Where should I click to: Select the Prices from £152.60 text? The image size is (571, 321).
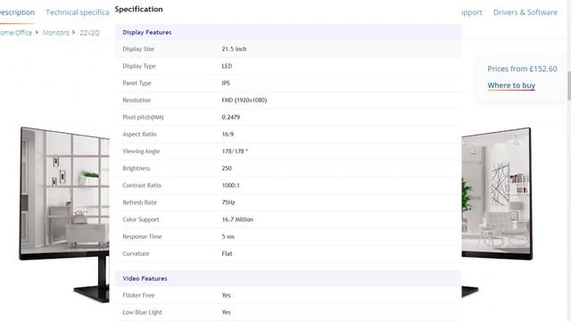(x=522, y=69)
